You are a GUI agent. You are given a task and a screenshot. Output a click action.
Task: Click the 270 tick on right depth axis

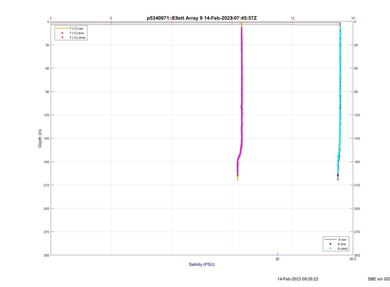(x=357, y=232)
